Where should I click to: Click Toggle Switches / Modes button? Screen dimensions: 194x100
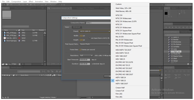coord(48,98)
